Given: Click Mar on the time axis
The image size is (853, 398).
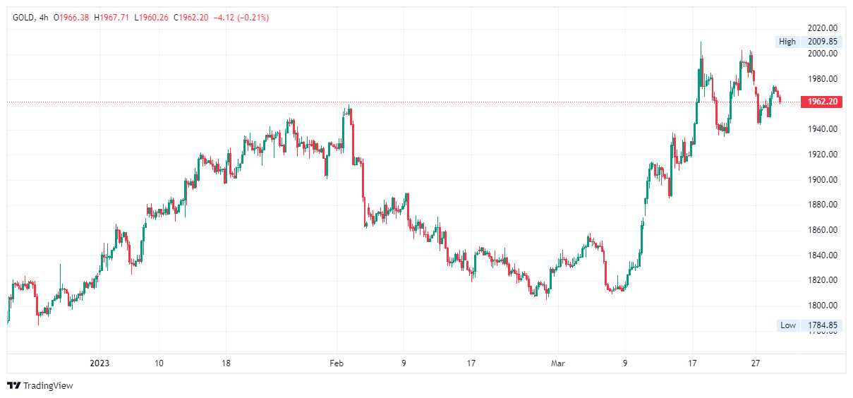Looking at the screenshot, I should (559, 363).
